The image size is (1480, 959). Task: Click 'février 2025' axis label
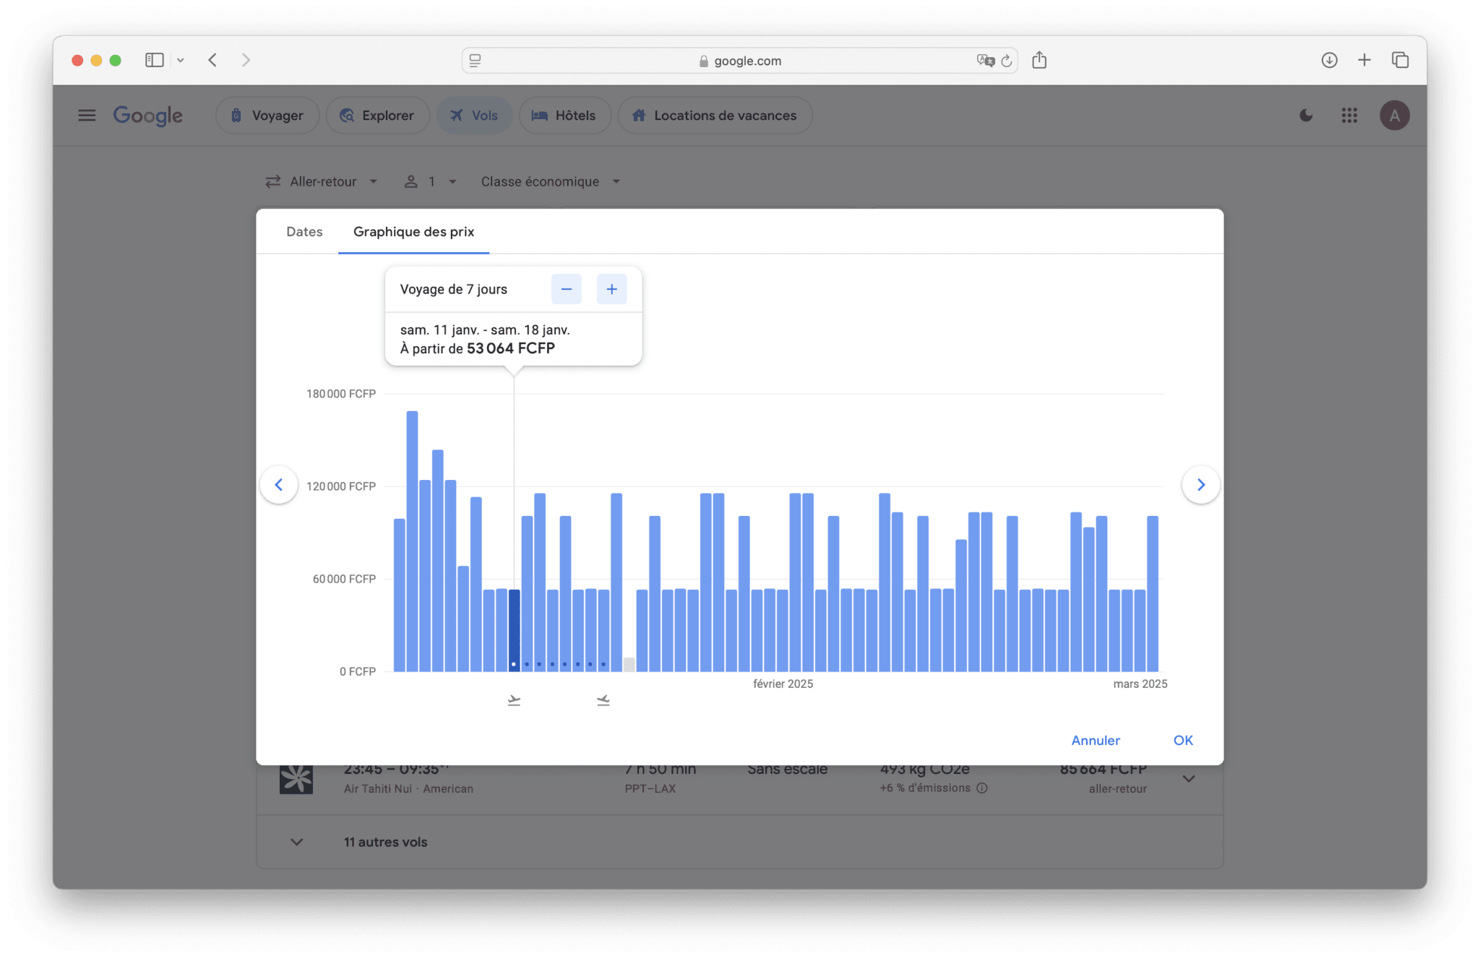tap(783, 684)
